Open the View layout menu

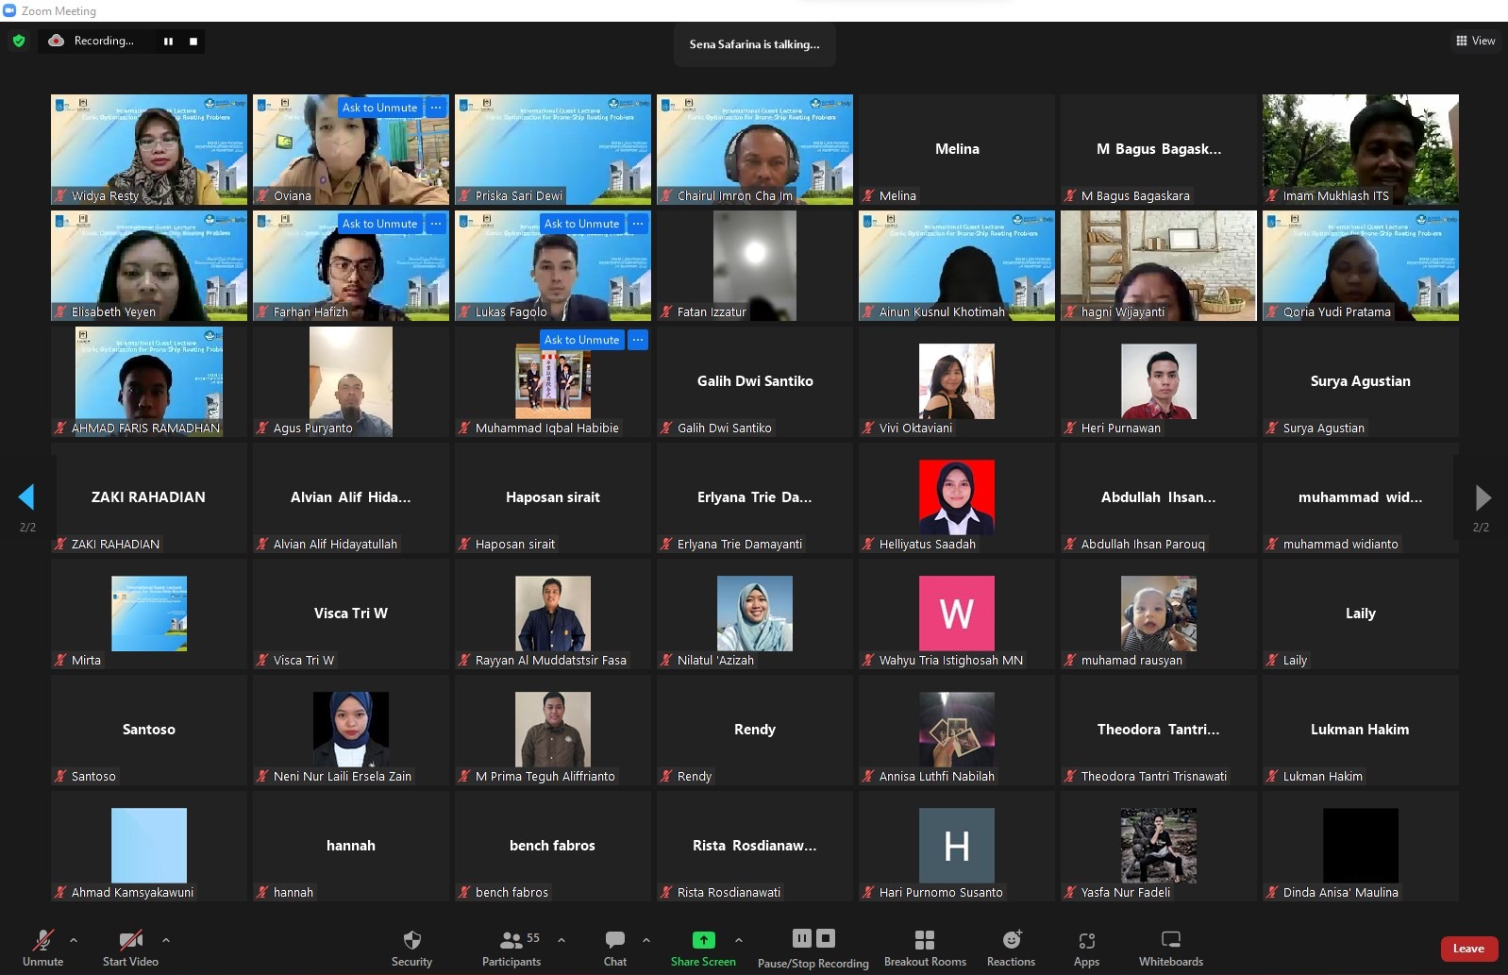pos(1475,41)
